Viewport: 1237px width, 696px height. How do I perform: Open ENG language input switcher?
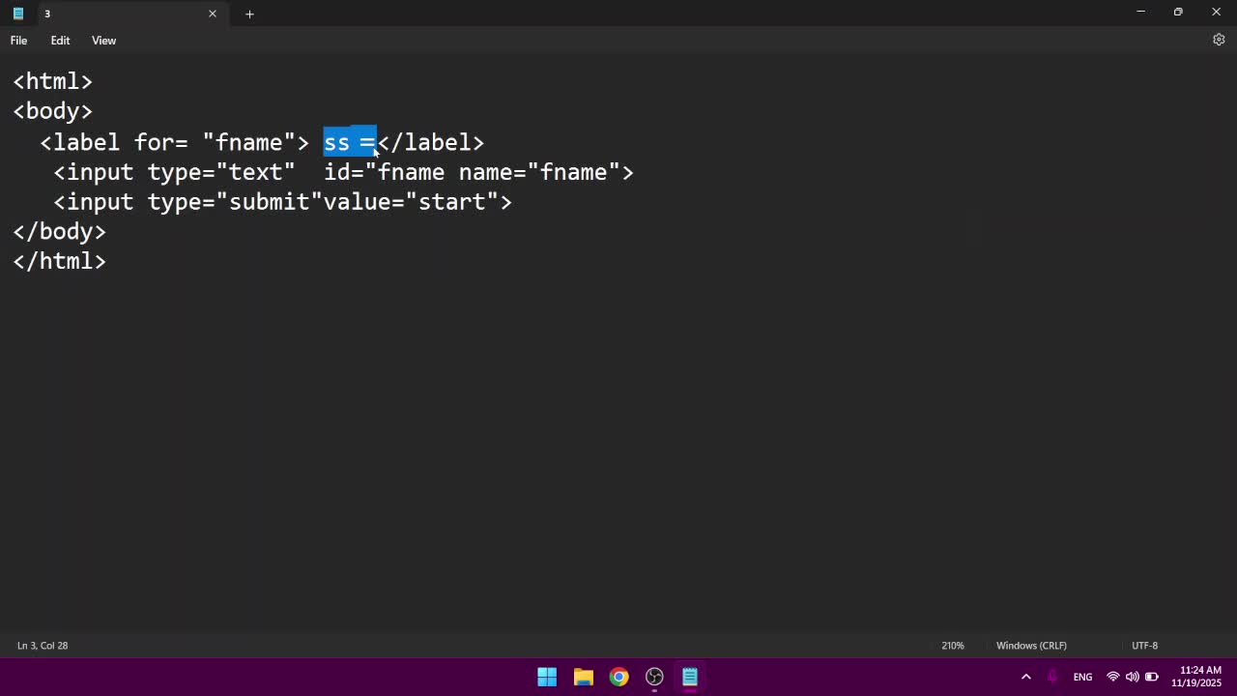[x=1082, y=677]
